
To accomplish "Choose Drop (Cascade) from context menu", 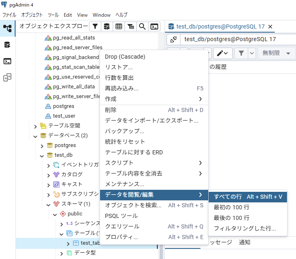I will click(x=154, y=57).
